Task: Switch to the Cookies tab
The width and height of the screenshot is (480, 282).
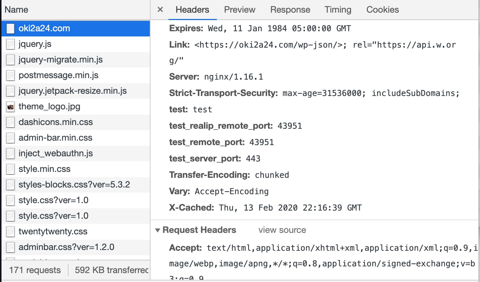Action: click(383, 10)
